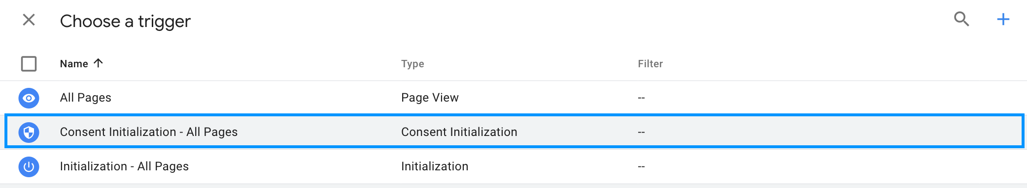Click the filter dash of All Pages row

click(641, 98)
